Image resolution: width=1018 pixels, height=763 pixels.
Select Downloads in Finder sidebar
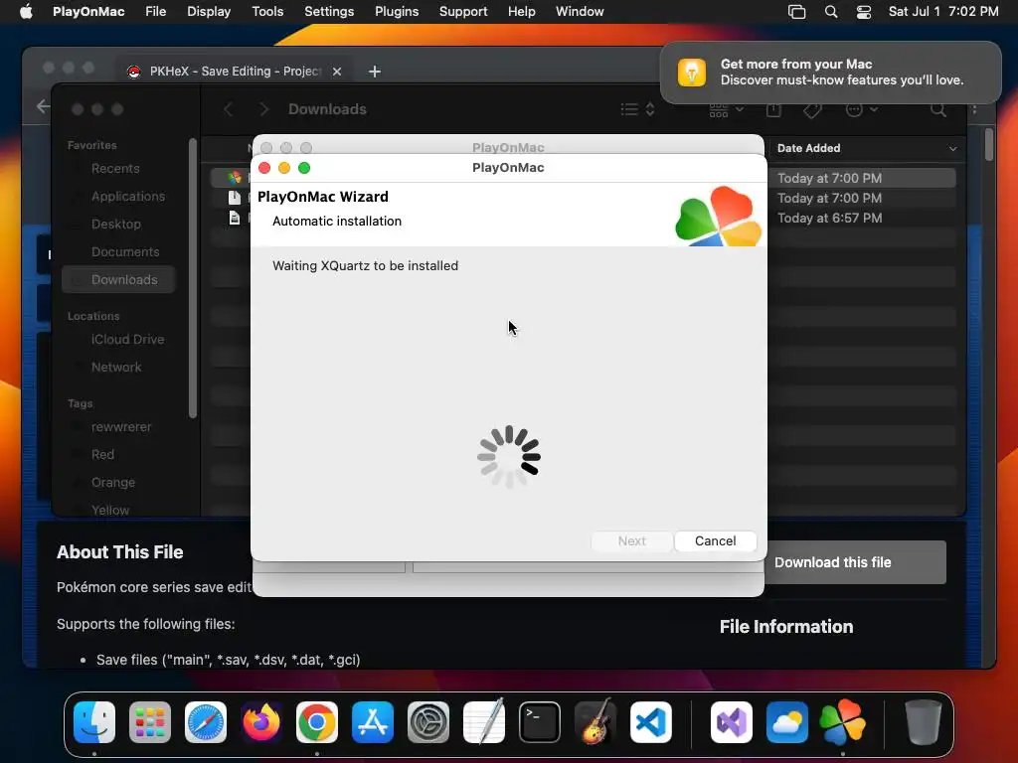[119, 279]
